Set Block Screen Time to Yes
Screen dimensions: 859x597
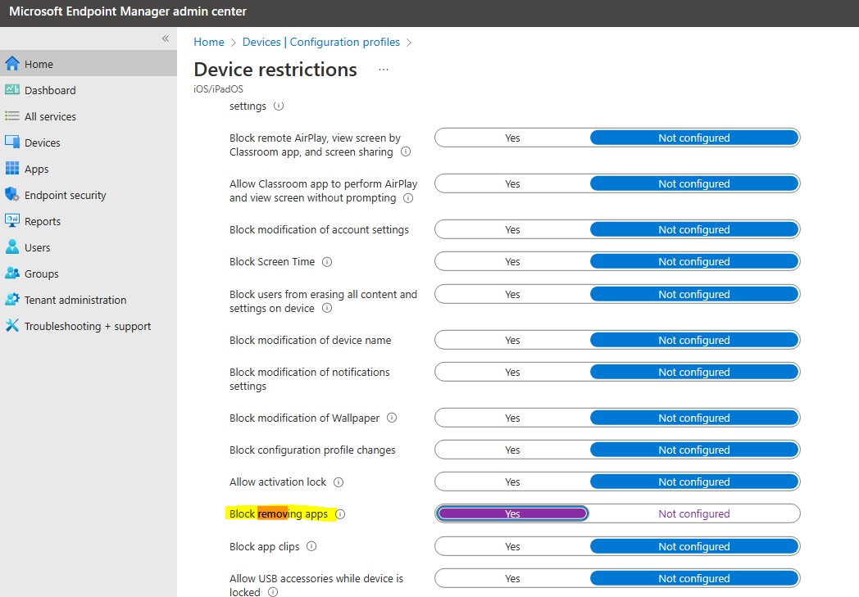pyautogui.click(x=512, y=260)
